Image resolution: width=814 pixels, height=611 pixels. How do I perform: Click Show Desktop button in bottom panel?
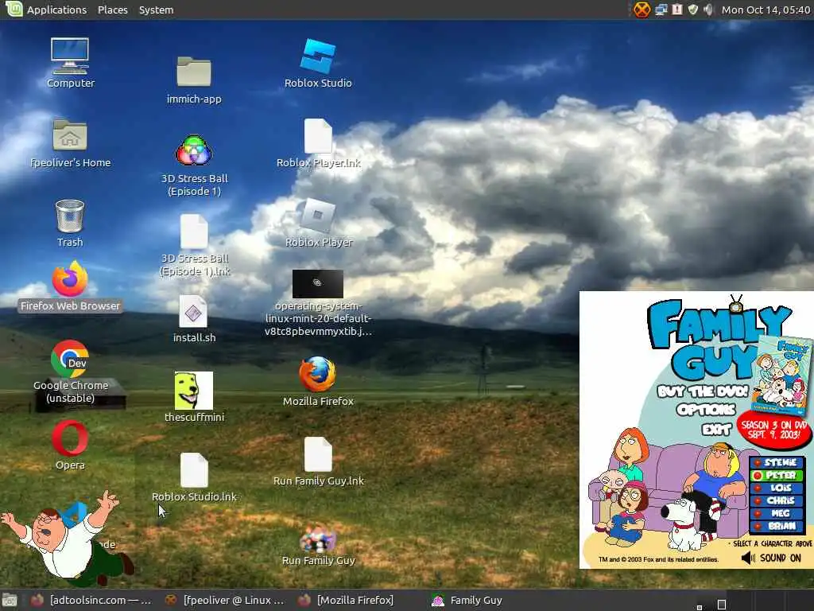click(x=10, y=601)
